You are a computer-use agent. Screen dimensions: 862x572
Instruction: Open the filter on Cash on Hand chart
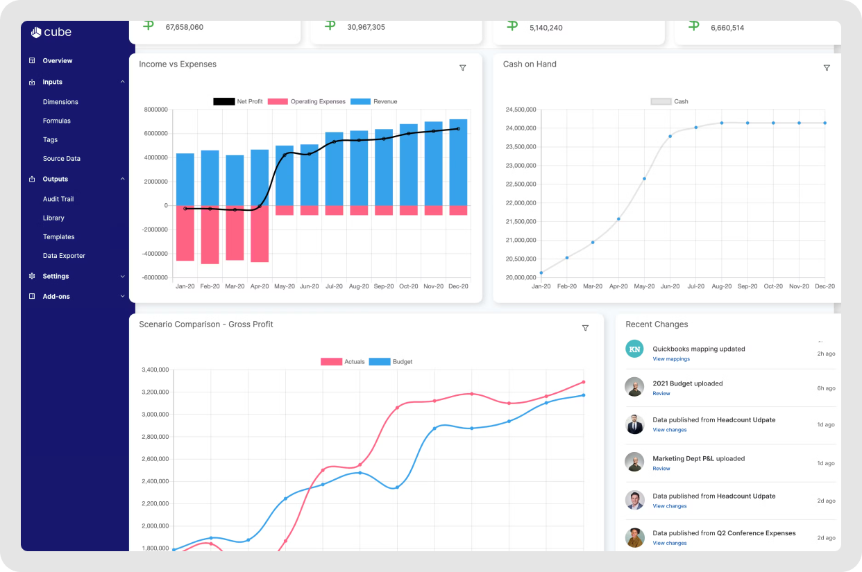pos(827,68)
